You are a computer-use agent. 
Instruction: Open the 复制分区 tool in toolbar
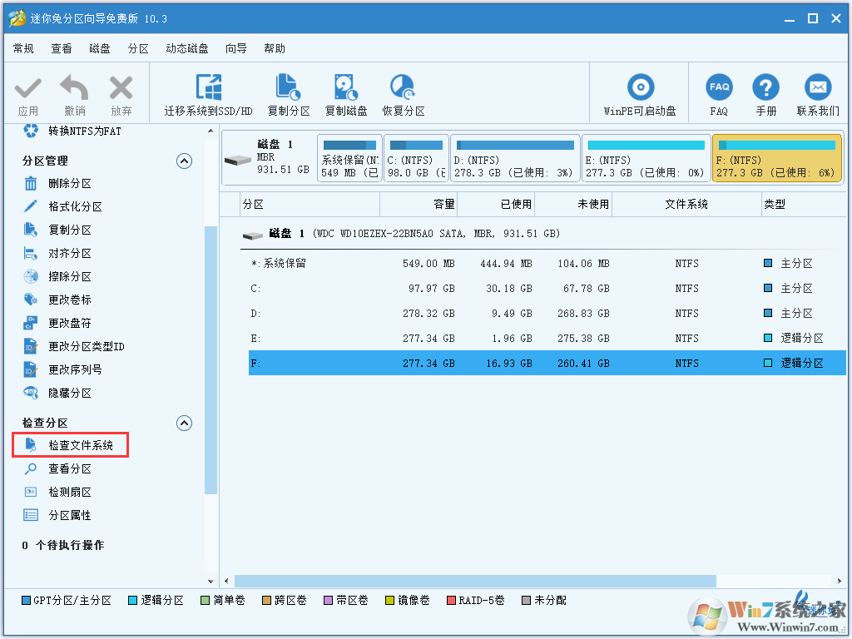coord(288,88)
